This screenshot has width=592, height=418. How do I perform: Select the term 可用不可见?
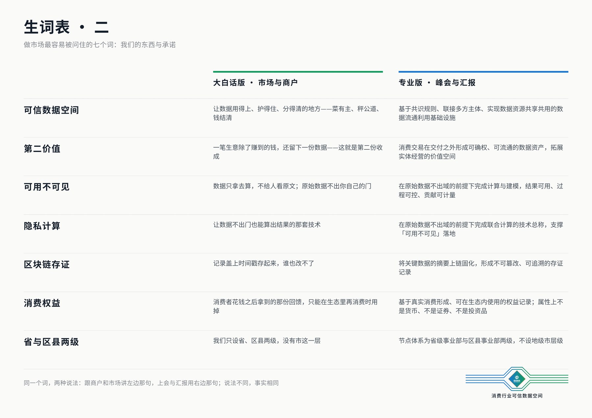(x=47, y=187)
